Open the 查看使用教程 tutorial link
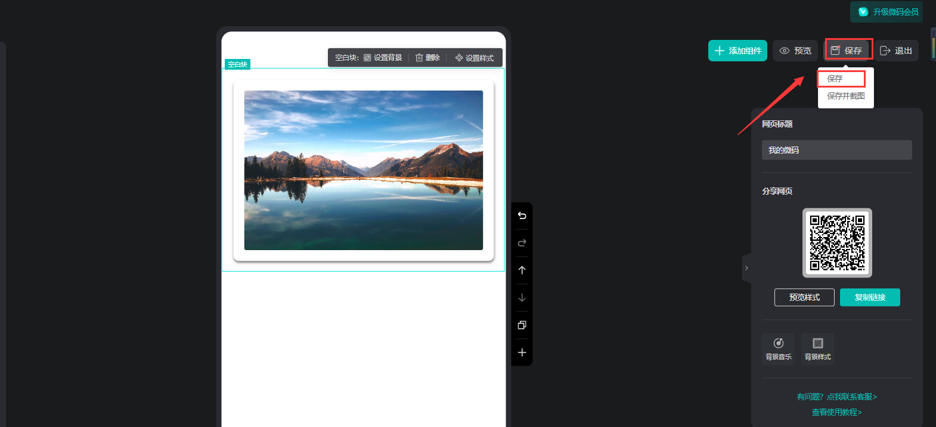 pos(836,412)
